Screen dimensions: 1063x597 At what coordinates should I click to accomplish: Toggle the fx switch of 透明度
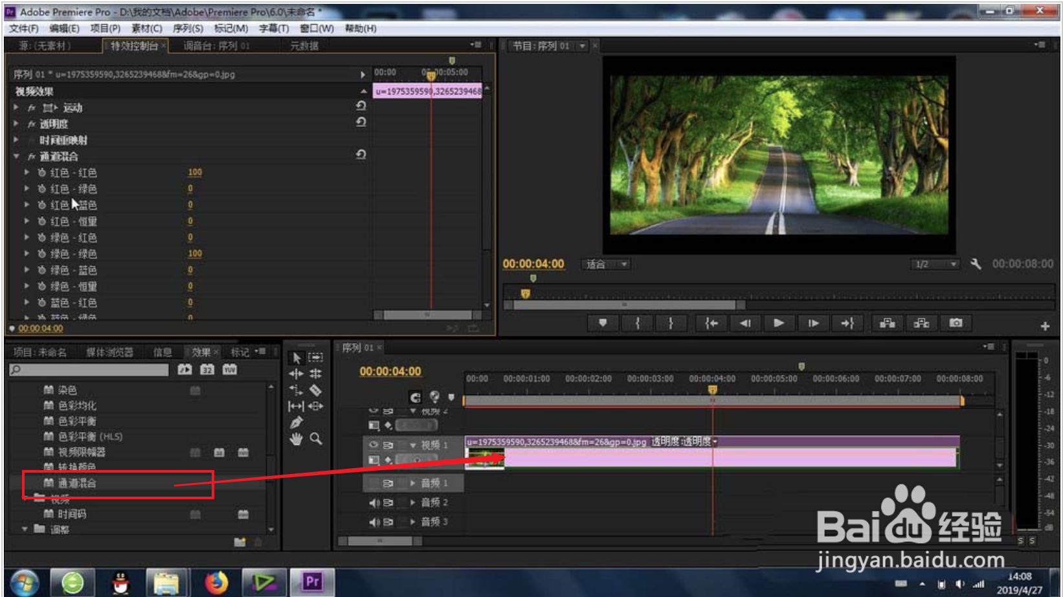[x=31, y=124]
